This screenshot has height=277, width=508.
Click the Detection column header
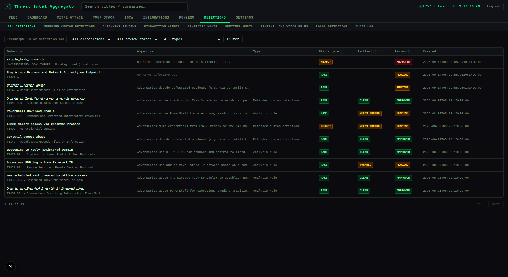(15, 52)
